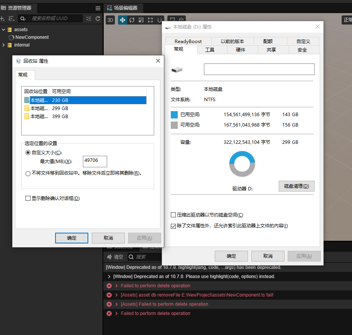Click the 可用空间 column header in Recycle Bin
This screenshot has height=335, width=352.
click(x=98, y=92)
